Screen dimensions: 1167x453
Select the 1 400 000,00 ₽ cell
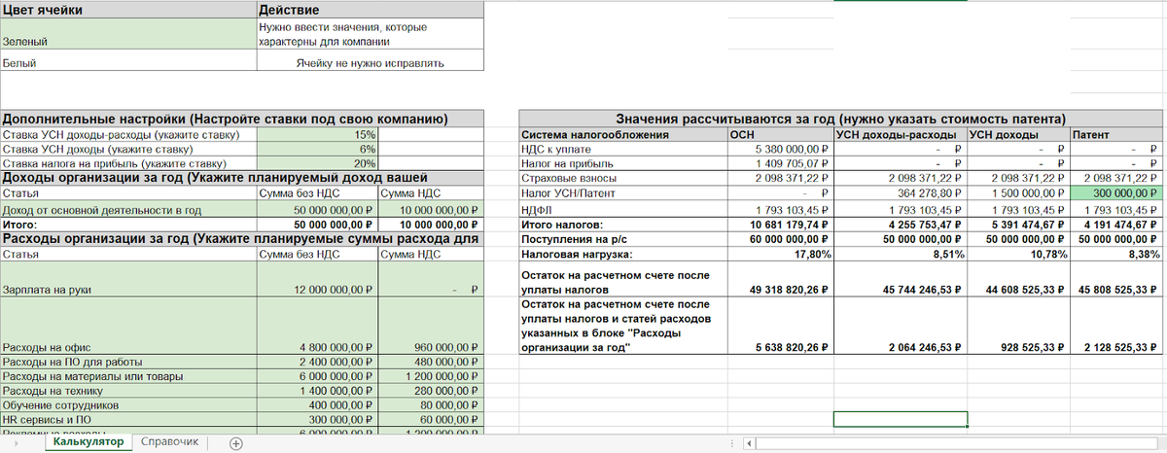pos(317,389)
